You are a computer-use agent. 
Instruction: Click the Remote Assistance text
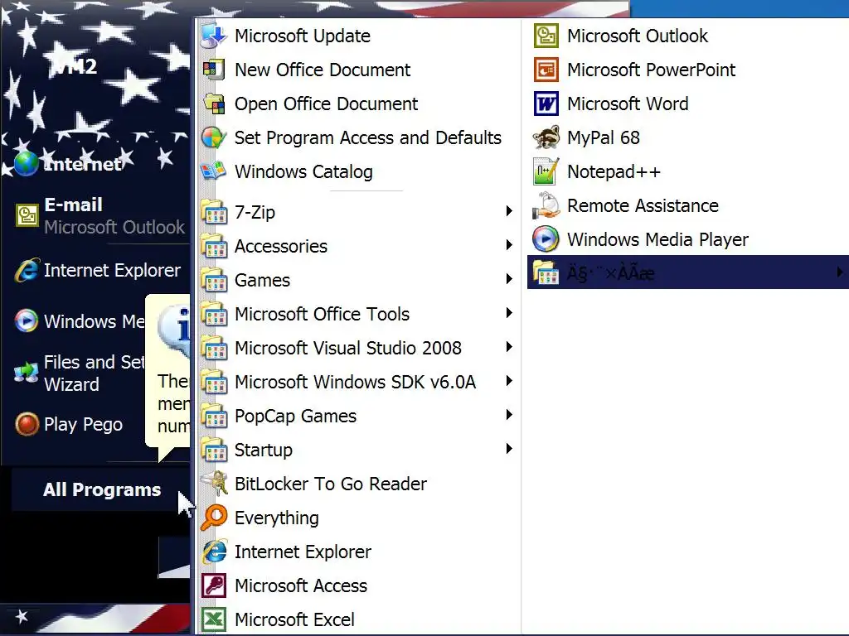[643, 206]
